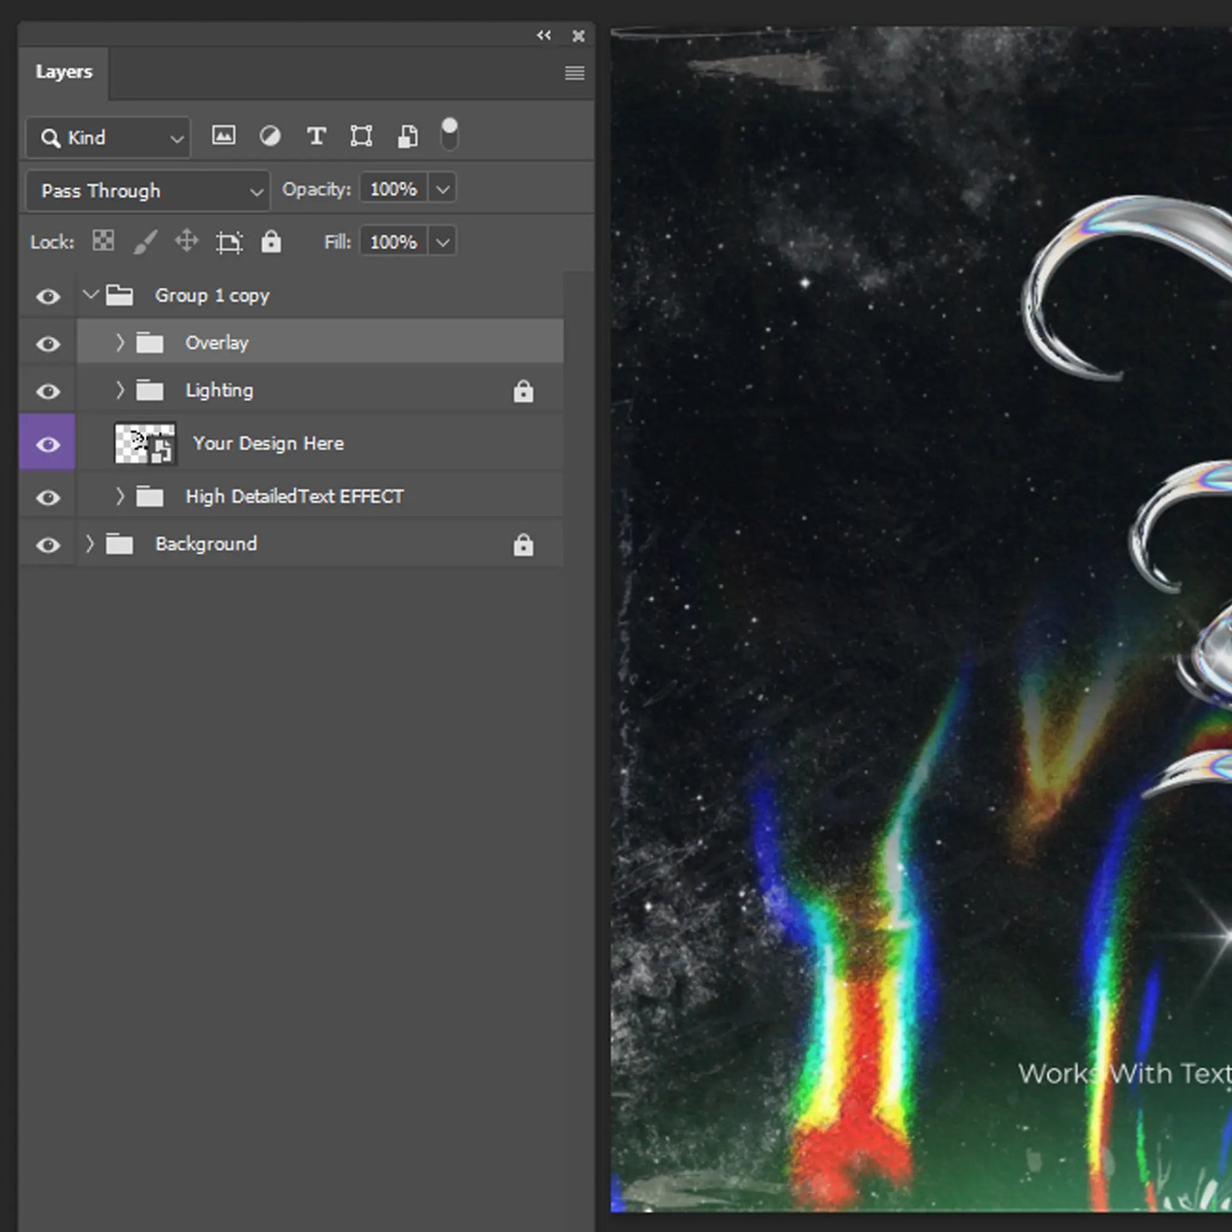Open the Kind filter dropdown
Viewport: 1232px width, 1232px height.
click(108, 138)
